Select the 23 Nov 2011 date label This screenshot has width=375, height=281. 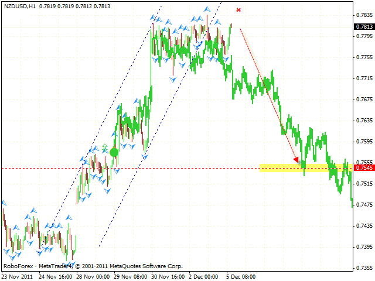18,276
